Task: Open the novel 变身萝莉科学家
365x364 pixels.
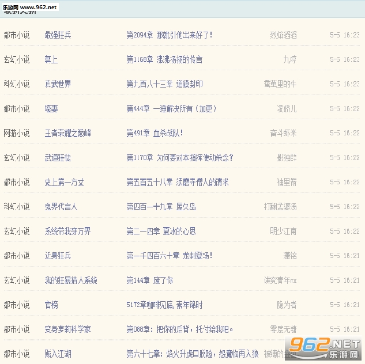Action: tap(67, 329)
